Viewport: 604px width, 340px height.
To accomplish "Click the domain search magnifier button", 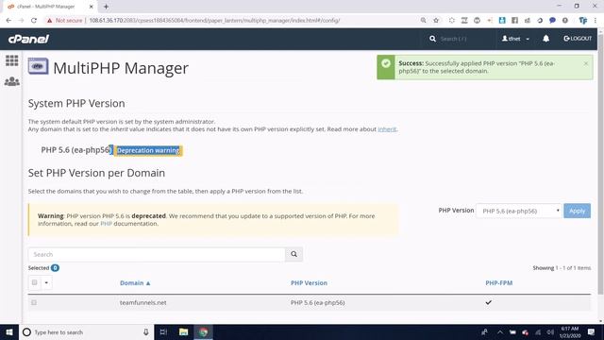I will [x=294, y=254].
